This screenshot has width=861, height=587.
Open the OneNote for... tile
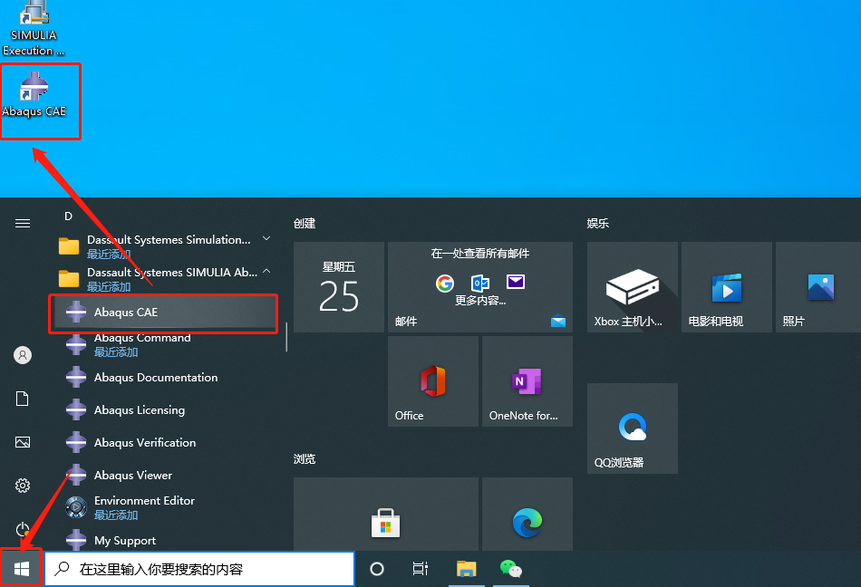pyautogui.click(x=527, y=381)
